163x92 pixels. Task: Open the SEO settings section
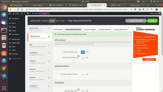[x=40, y=45]
